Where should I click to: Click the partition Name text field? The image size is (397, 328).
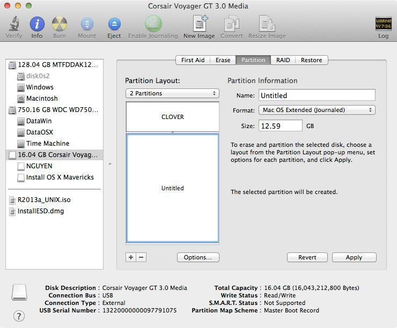click(x=317, y=95)
